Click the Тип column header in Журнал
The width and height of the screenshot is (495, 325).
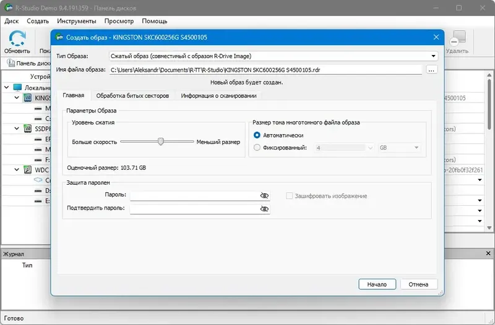click(27, 265)
